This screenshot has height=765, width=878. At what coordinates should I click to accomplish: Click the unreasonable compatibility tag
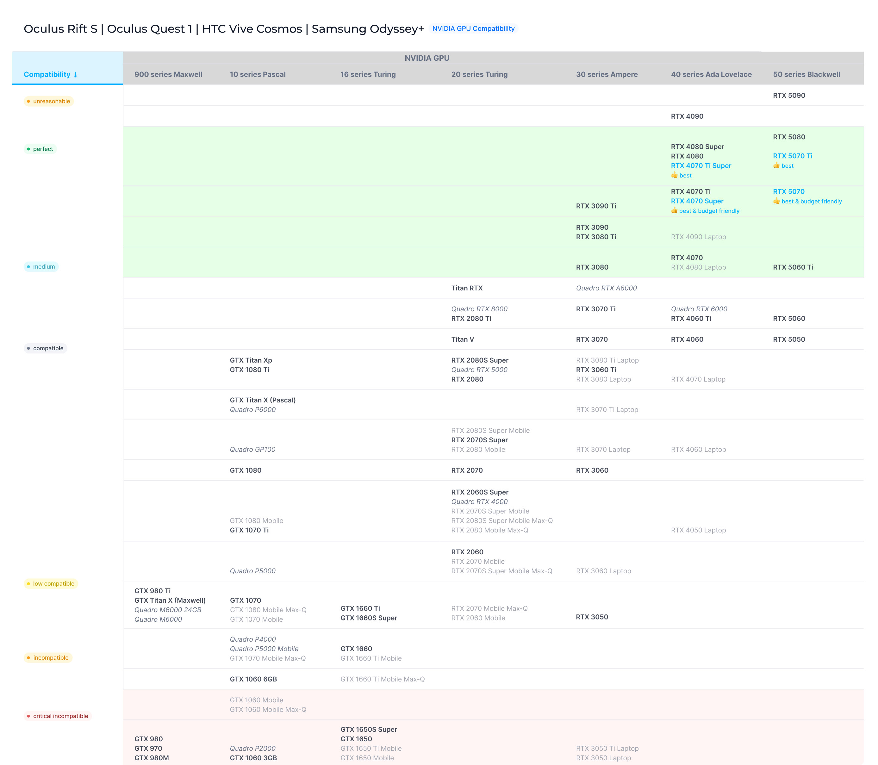coord(49,101)
